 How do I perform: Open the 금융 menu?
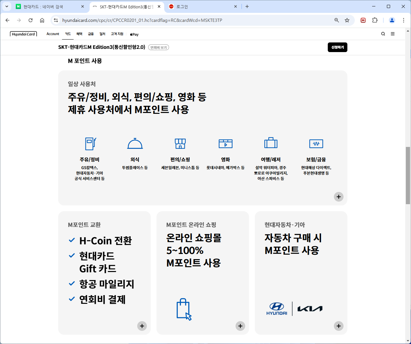tap(91, 34)
